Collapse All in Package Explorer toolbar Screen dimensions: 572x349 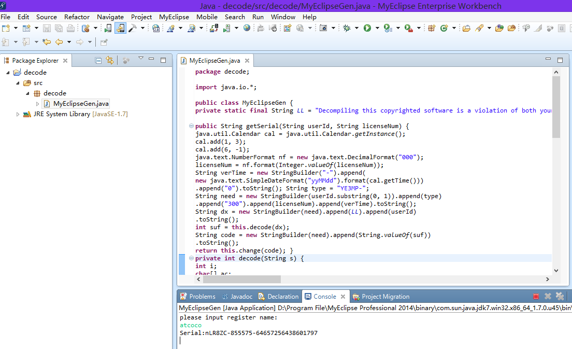point(98,61)
